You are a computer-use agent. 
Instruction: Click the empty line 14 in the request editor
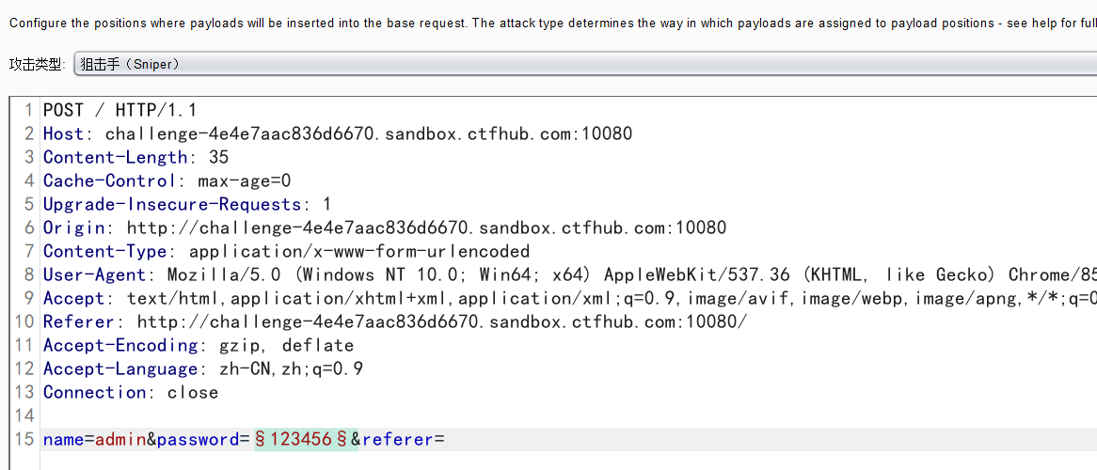coord(568,416)
